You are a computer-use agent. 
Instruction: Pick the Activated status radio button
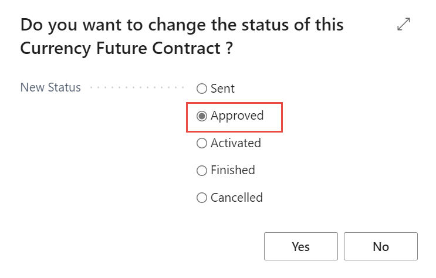point(202,143)
